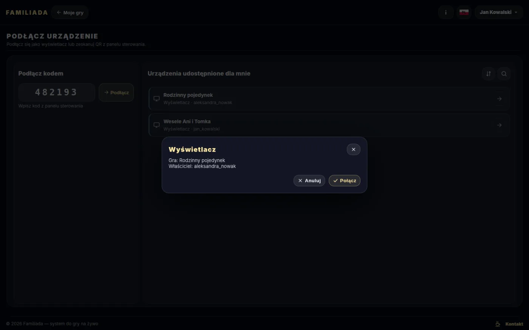Submit the code with the Podłącz button

[116, 92]
